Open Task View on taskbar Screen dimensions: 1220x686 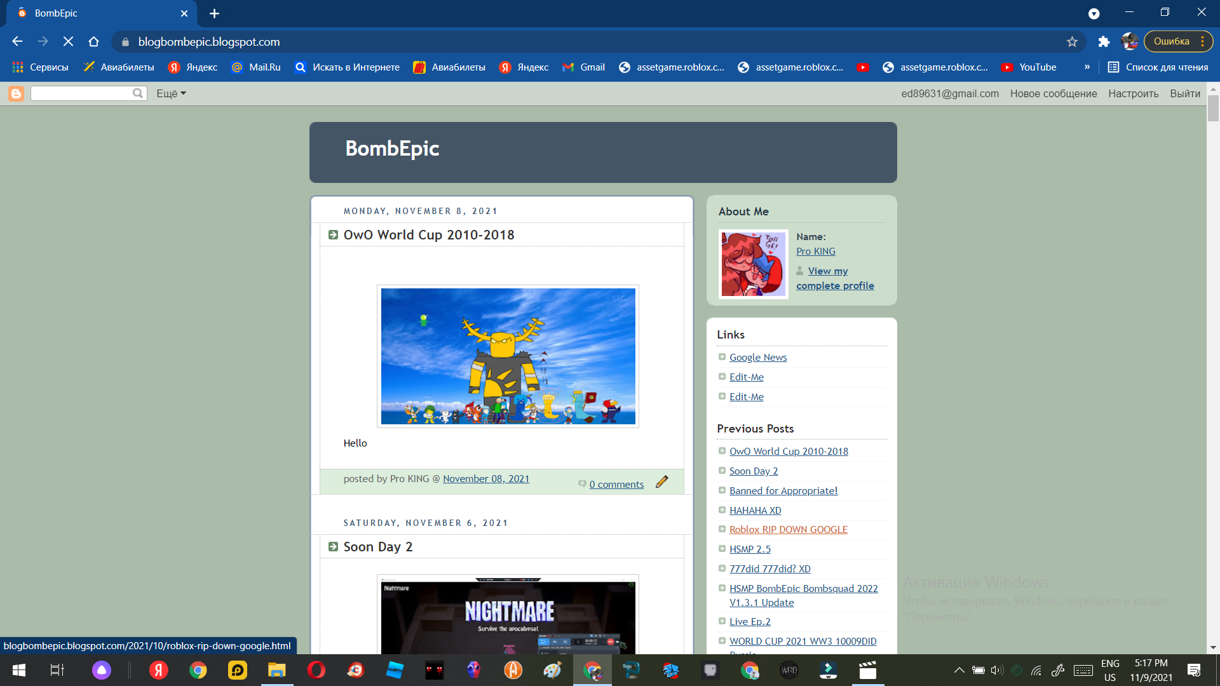point(57,670)
